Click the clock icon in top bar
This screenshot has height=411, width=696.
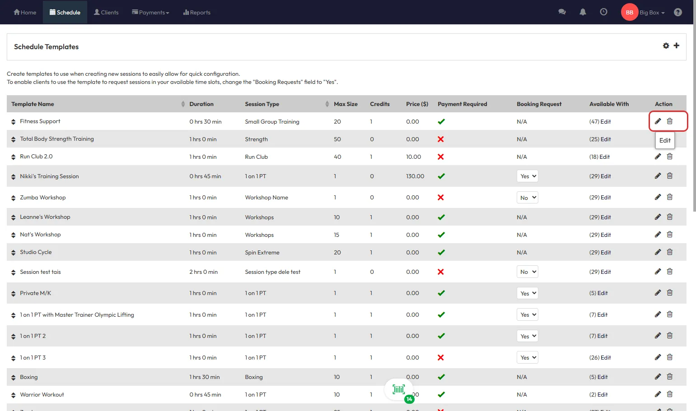click(x=603, y=12)
